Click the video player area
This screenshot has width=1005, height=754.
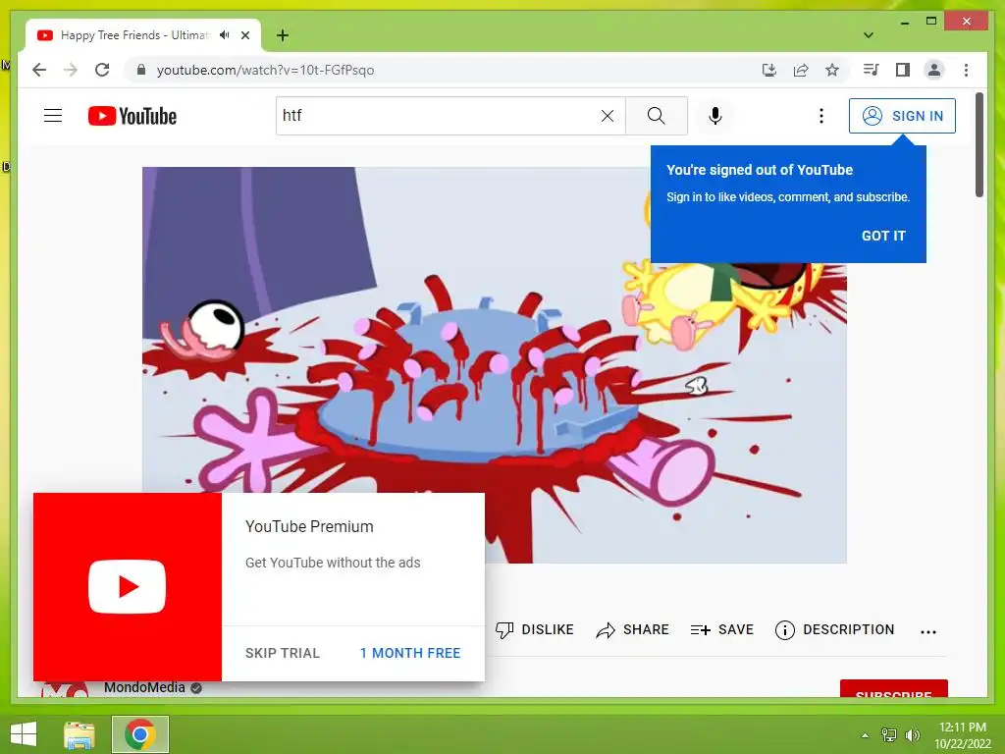495,365
